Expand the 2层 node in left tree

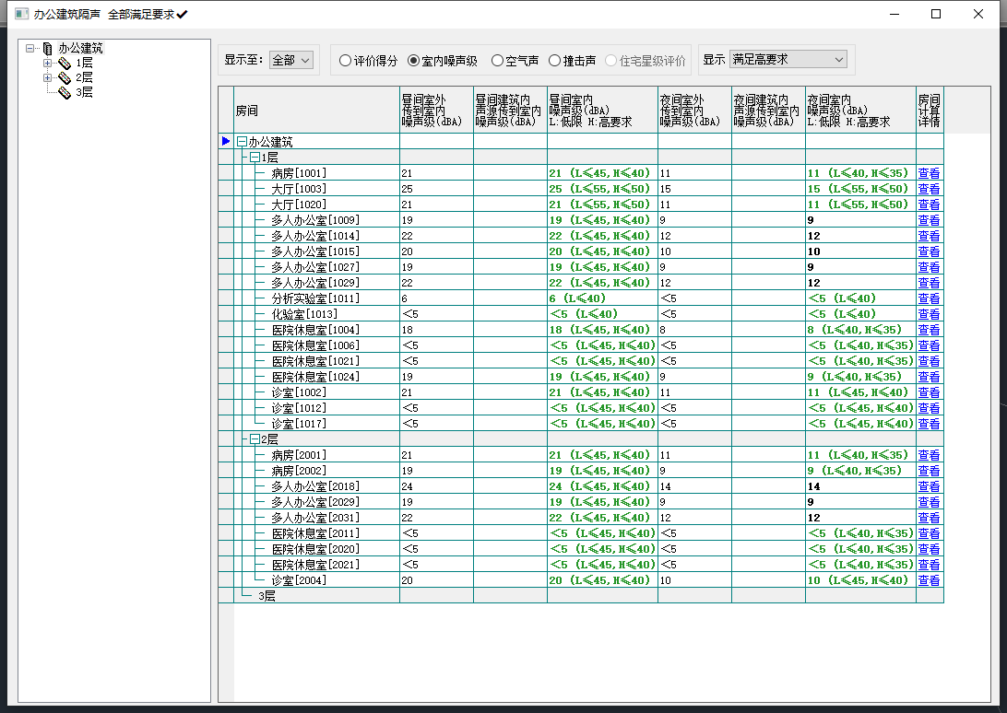point(48,78)
